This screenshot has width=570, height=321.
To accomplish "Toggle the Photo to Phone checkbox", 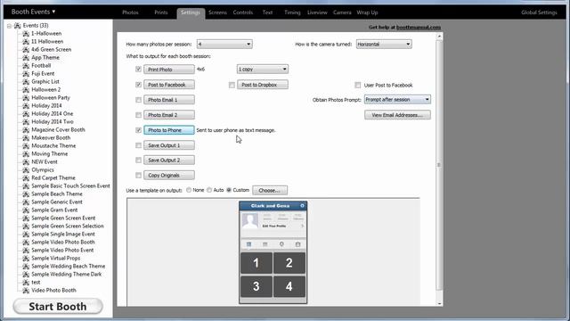I will tap(139, 130).
